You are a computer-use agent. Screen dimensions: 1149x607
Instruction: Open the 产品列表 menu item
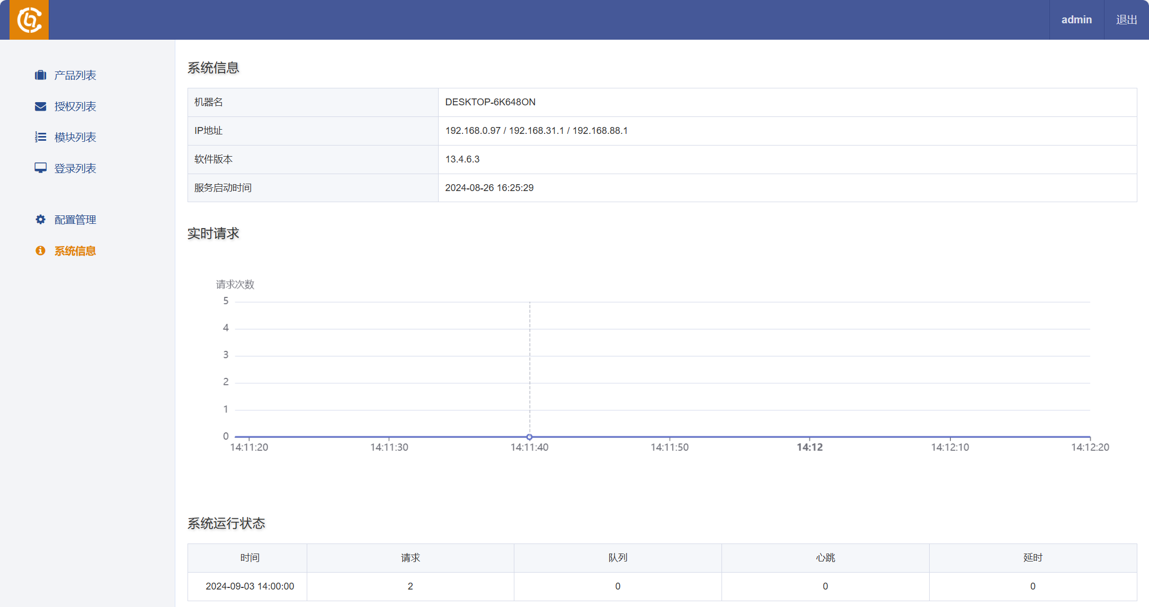[x=75, y=75]
